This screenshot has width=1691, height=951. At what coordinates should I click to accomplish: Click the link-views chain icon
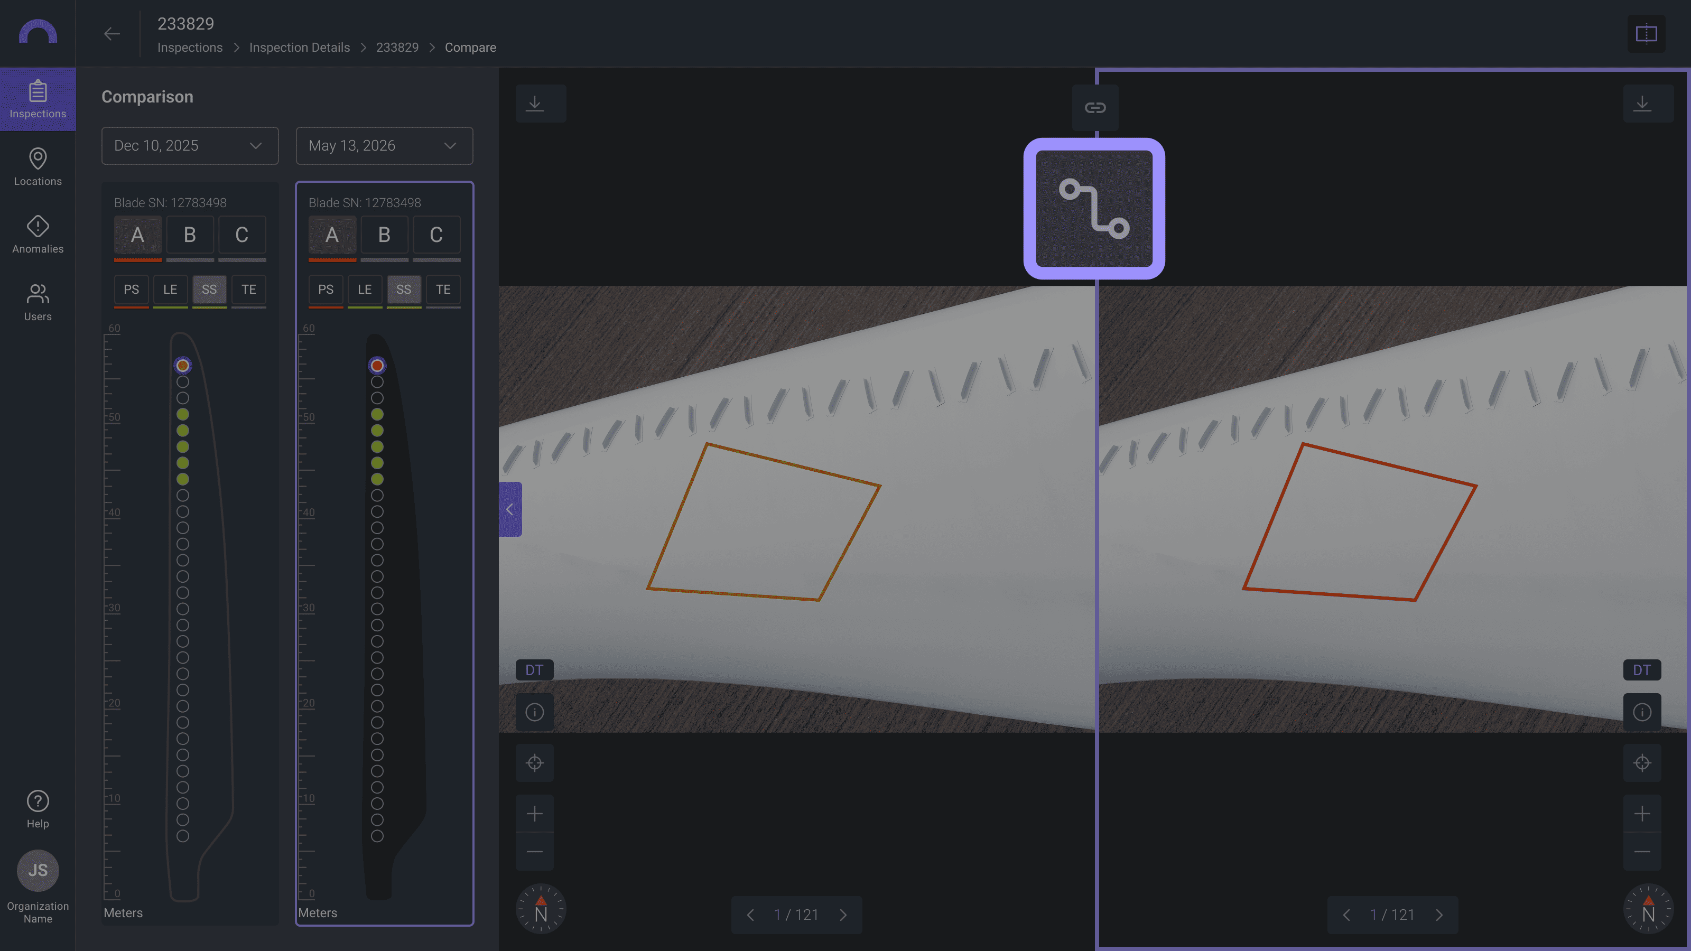pos(1095,107)
